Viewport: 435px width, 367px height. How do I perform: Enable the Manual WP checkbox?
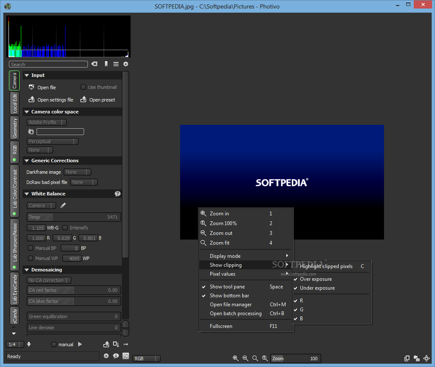(31, 258)
